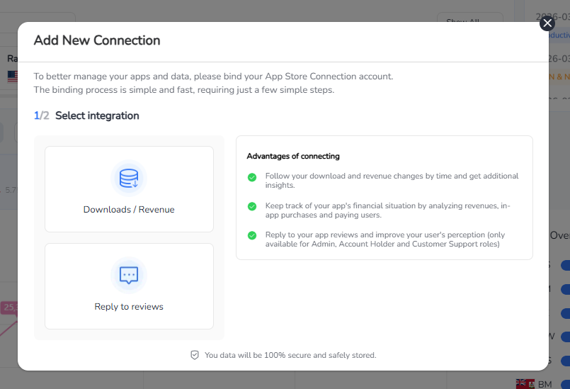The image size is (570, 389).
Task: Click green checkmark beside download and revenue changes
Action: 252,177
